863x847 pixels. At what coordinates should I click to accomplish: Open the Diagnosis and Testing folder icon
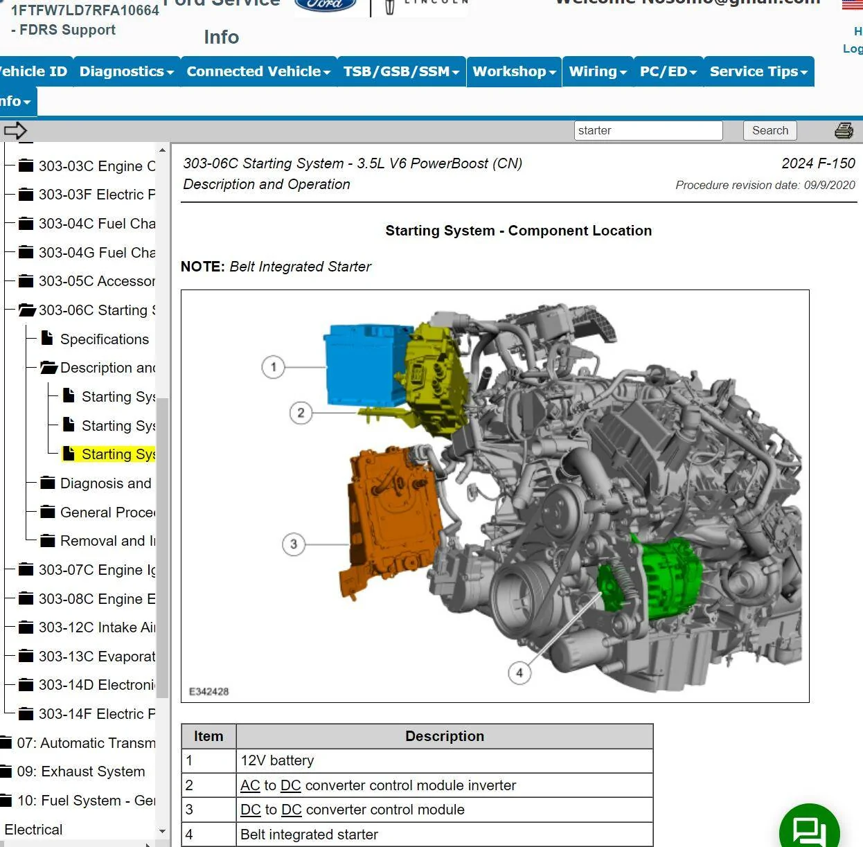(x=47, y=483)
